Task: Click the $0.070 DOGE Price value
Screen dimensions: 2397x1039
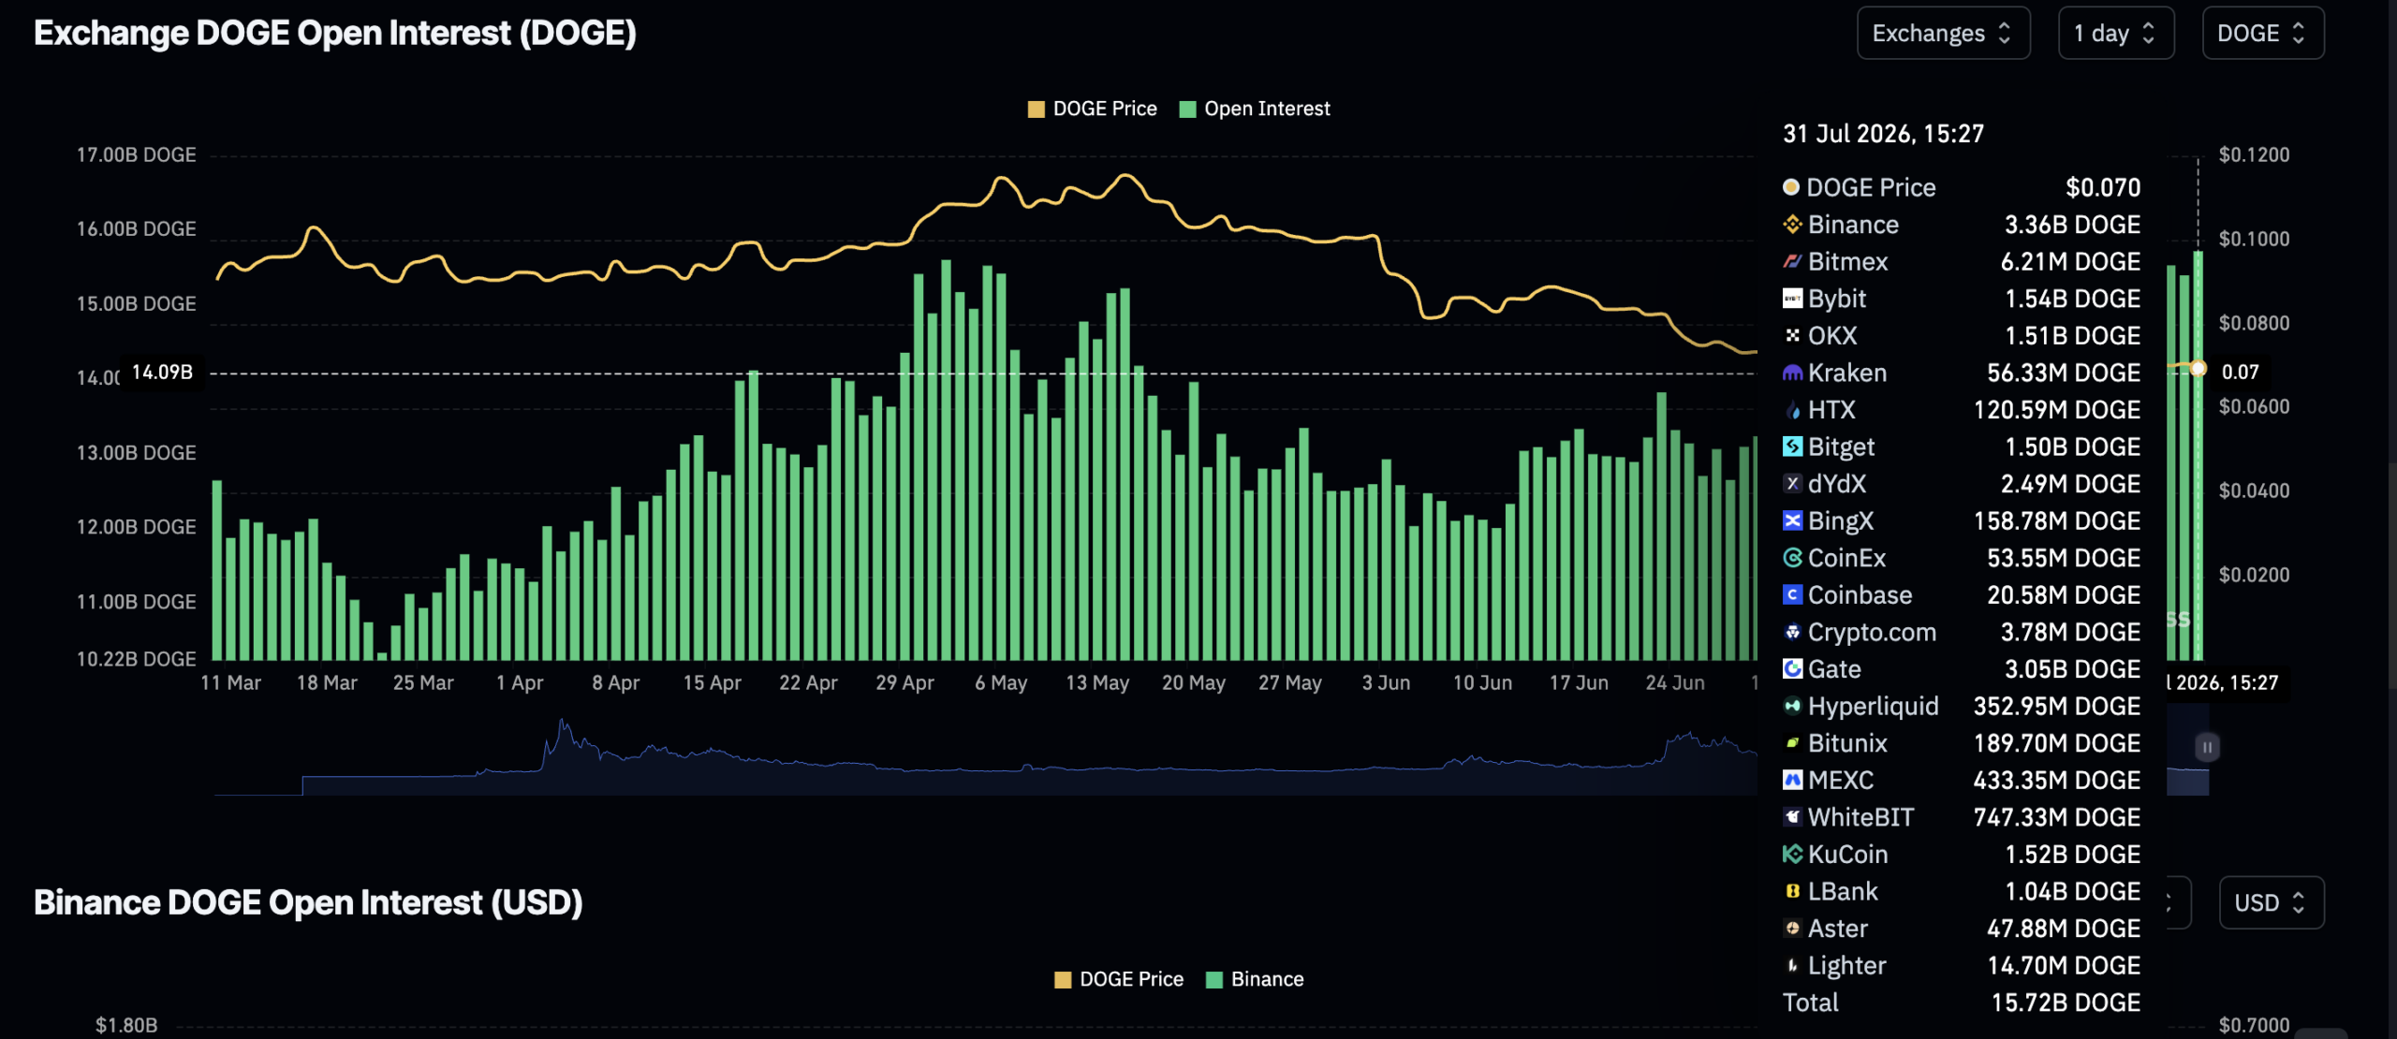Action: pos(2103,187)
